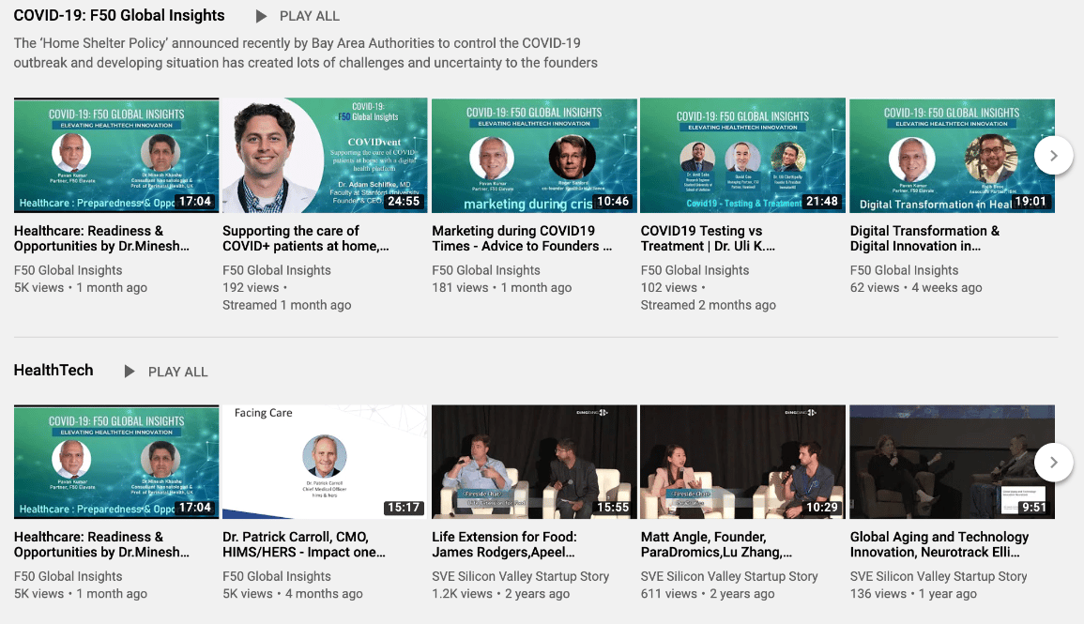1084x624 pixels.
Task: Open the Healthcare Preparedness 17:04 thumbnail in HealthTech row
Action: pyautogui.click(x=116, y=462)
